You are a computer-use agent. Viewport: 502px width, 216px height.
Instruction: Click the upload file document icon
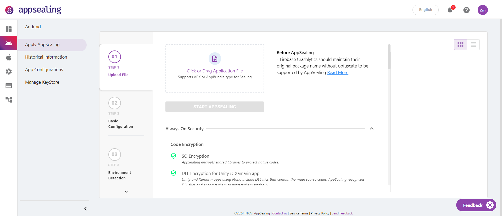tap(215, 59)
